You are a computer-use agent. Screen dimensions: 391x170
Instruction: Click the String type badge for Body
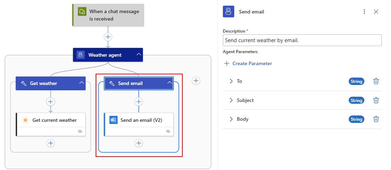tap(356, 119)
